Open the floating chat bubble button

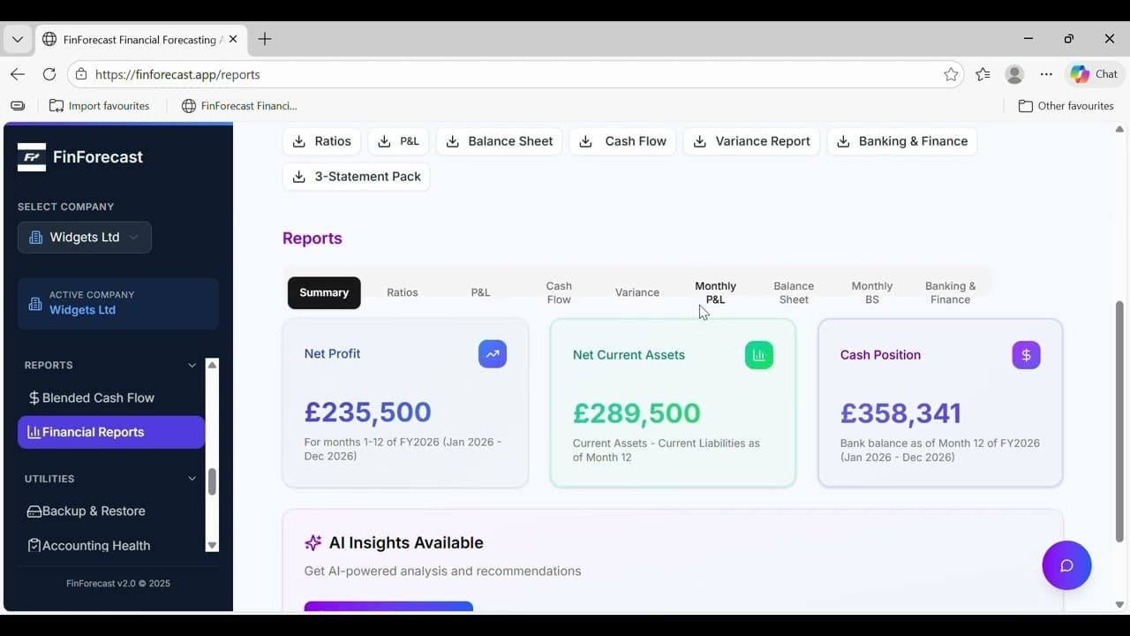pyautogui.click(x=1066, y=565)
